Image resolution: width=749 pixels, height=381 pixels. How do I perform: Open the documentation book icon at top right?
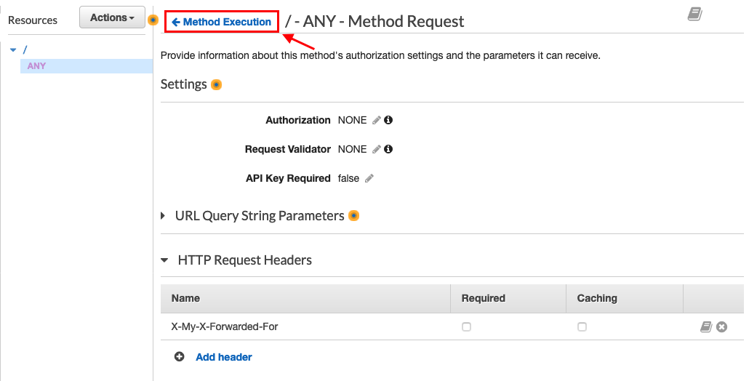pyautogui.click(x=694, y=14)
